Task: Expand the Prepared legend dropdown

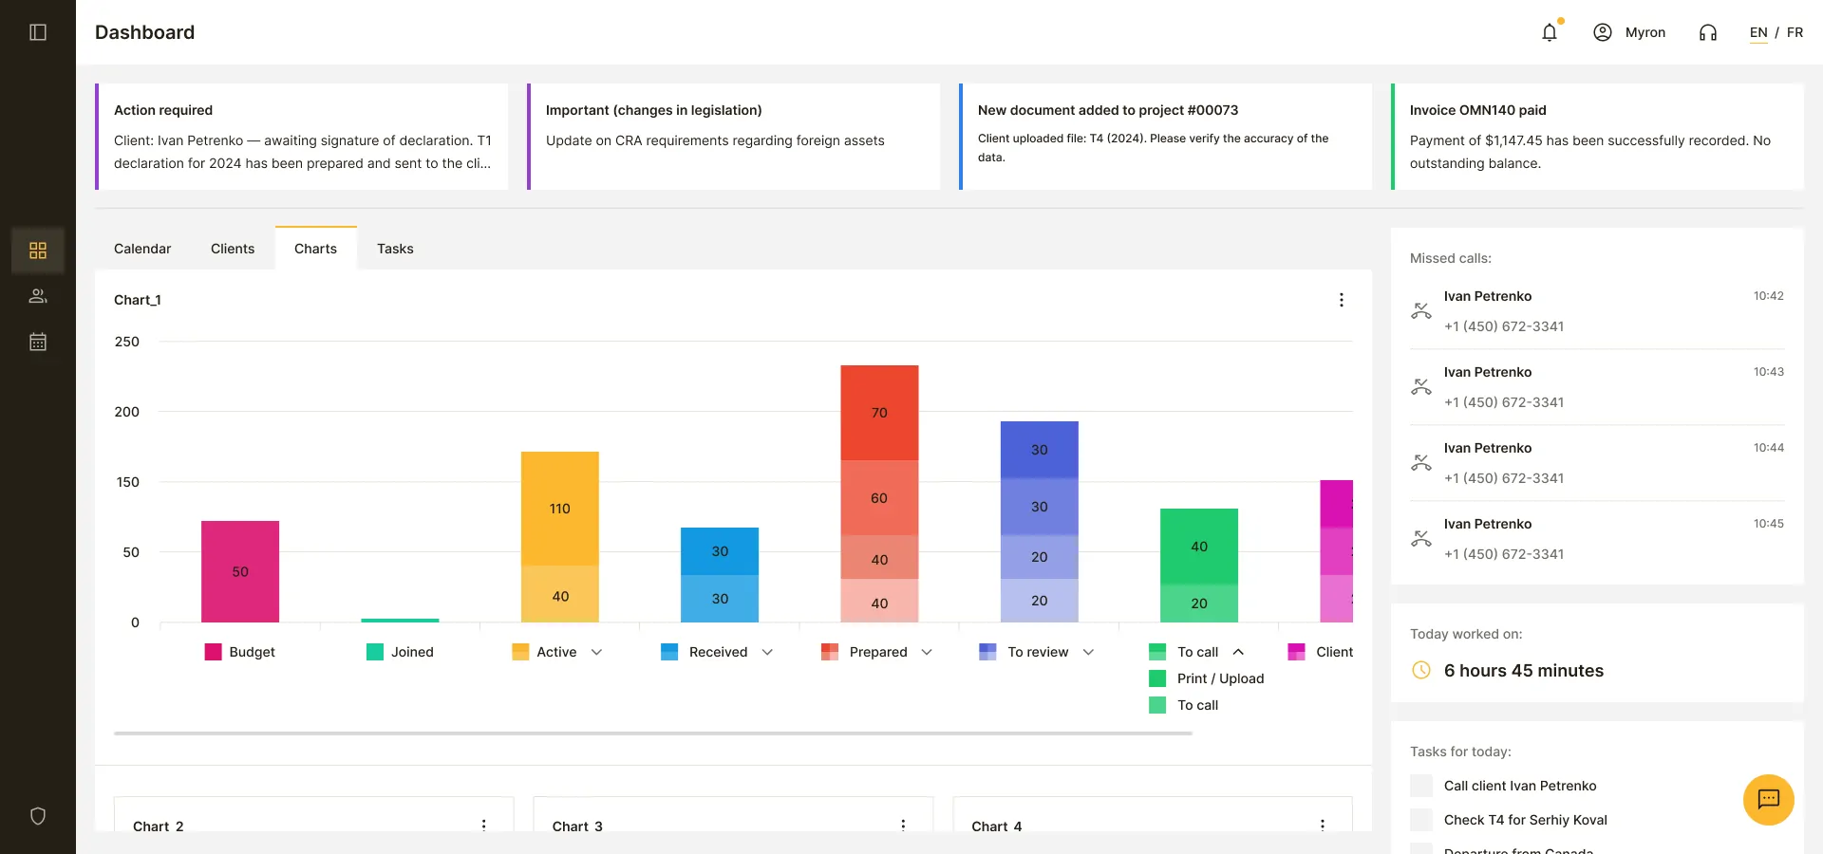Action: (927, 652)
